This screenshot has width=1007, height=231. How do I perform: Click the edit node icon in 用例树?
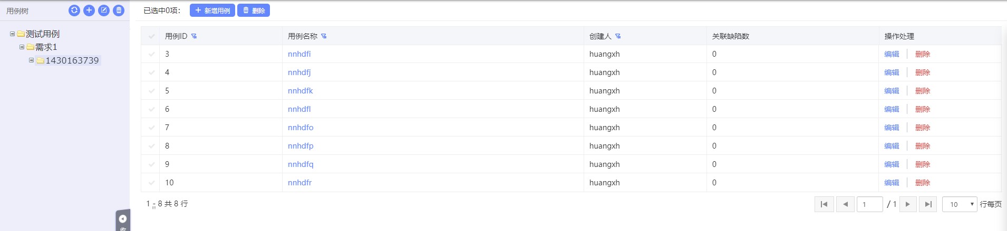(x=104, y=10)
